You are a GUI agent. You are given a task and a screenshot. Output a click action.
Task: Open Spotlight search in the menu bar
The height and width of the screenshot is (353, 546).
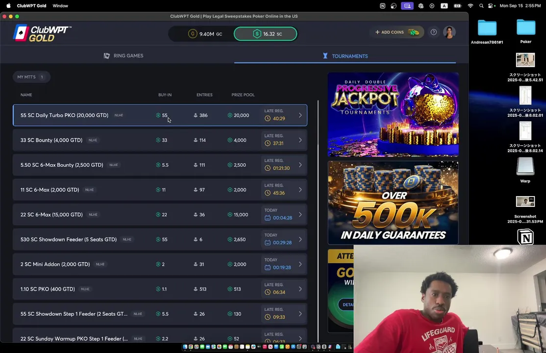pyautogui.click(x=481, y=6)
